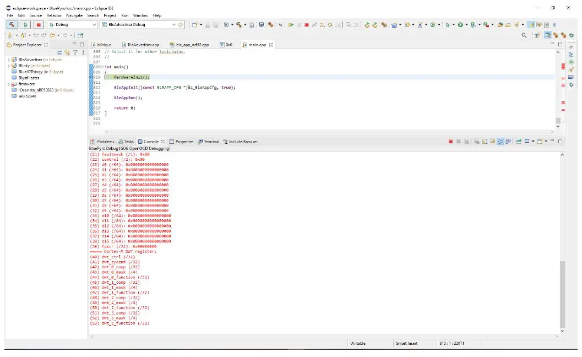Switch to the 0x0 editor tab

pyautogui.click(x=226, y=45)
